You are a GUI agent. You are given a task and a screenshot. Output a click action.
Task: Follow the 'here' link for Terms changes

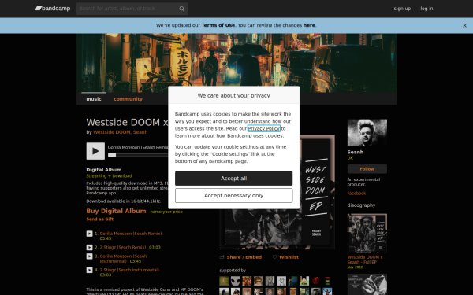[x=309, y=25]
